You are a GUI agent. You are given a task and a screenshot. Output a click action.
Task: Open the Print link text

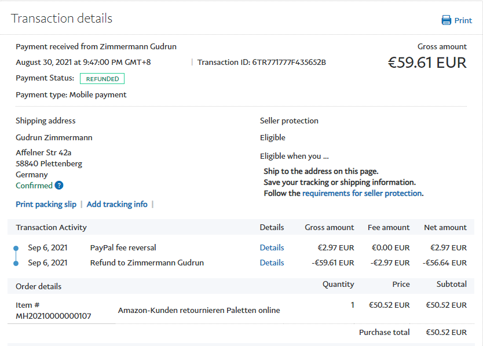pyautogui.click(x=463, y=20)
